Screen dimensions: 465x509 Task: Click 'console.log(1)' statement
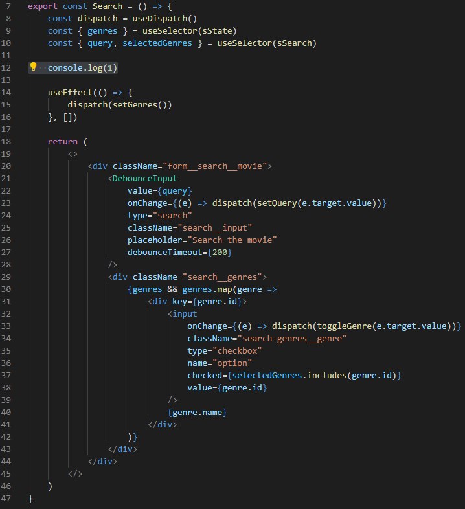coord(82,68)
